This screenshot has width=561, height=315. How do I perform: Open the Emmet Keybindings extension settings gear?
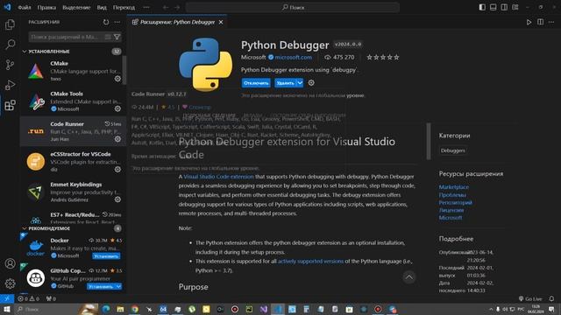pyautogui.click(x=117, y=199)
